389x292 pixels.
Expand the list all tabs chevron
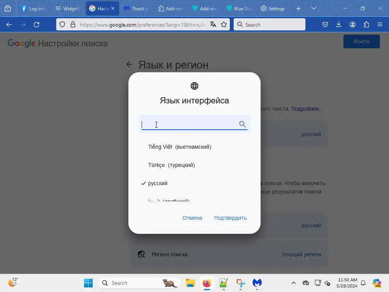(x=314, y=8)
